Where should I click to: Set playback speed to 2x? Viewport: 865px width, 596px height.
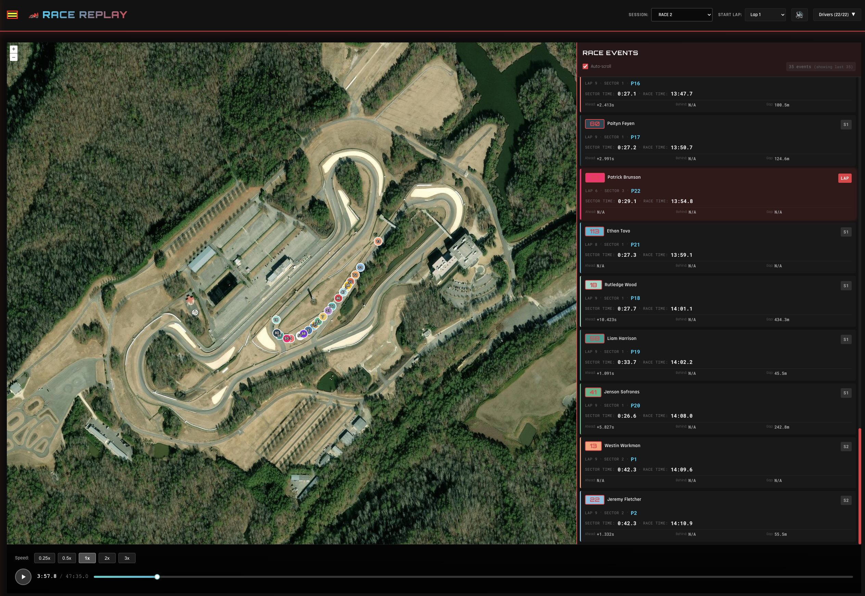(x=107, y=558)
